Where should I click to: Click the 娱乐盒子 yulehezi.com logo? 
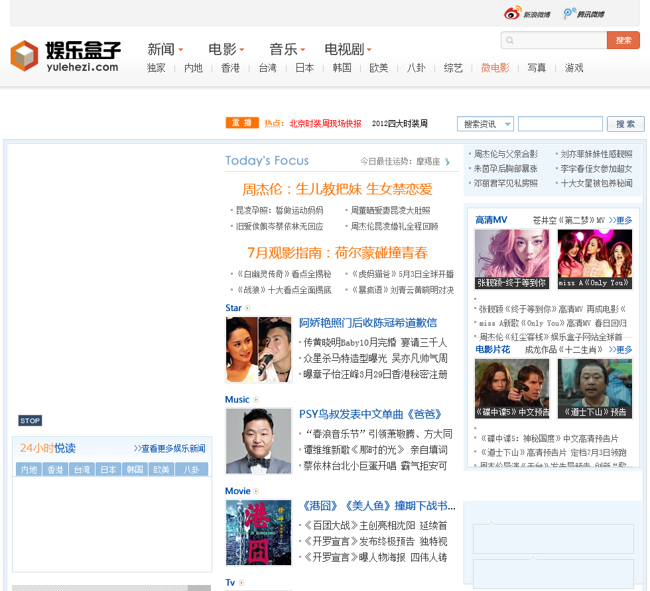tap(66, 56)
